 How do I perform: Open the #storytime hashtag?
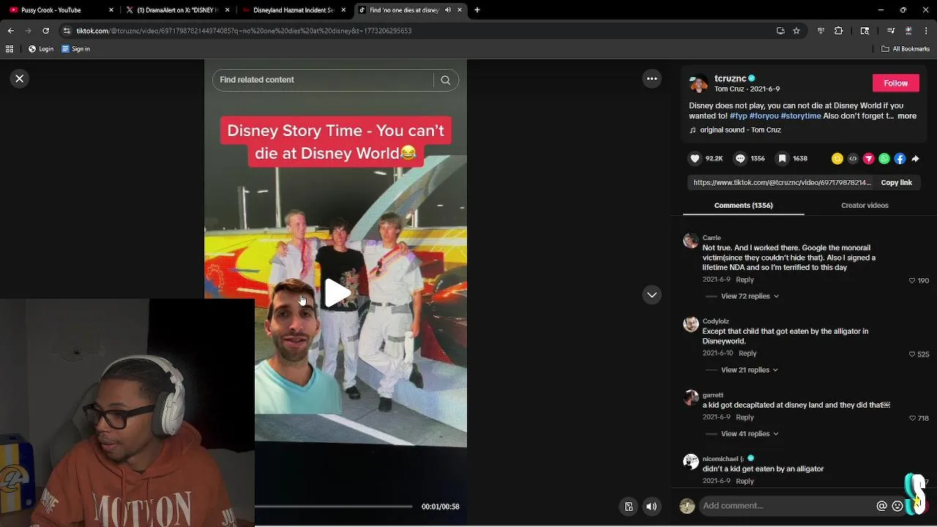[x=801, y=116]
